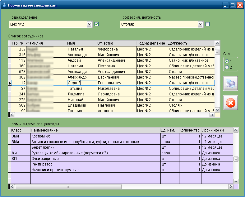The image size is (245, 197).
Task: Click employee list scroll left arrow
Action: (x=12, y=115)
